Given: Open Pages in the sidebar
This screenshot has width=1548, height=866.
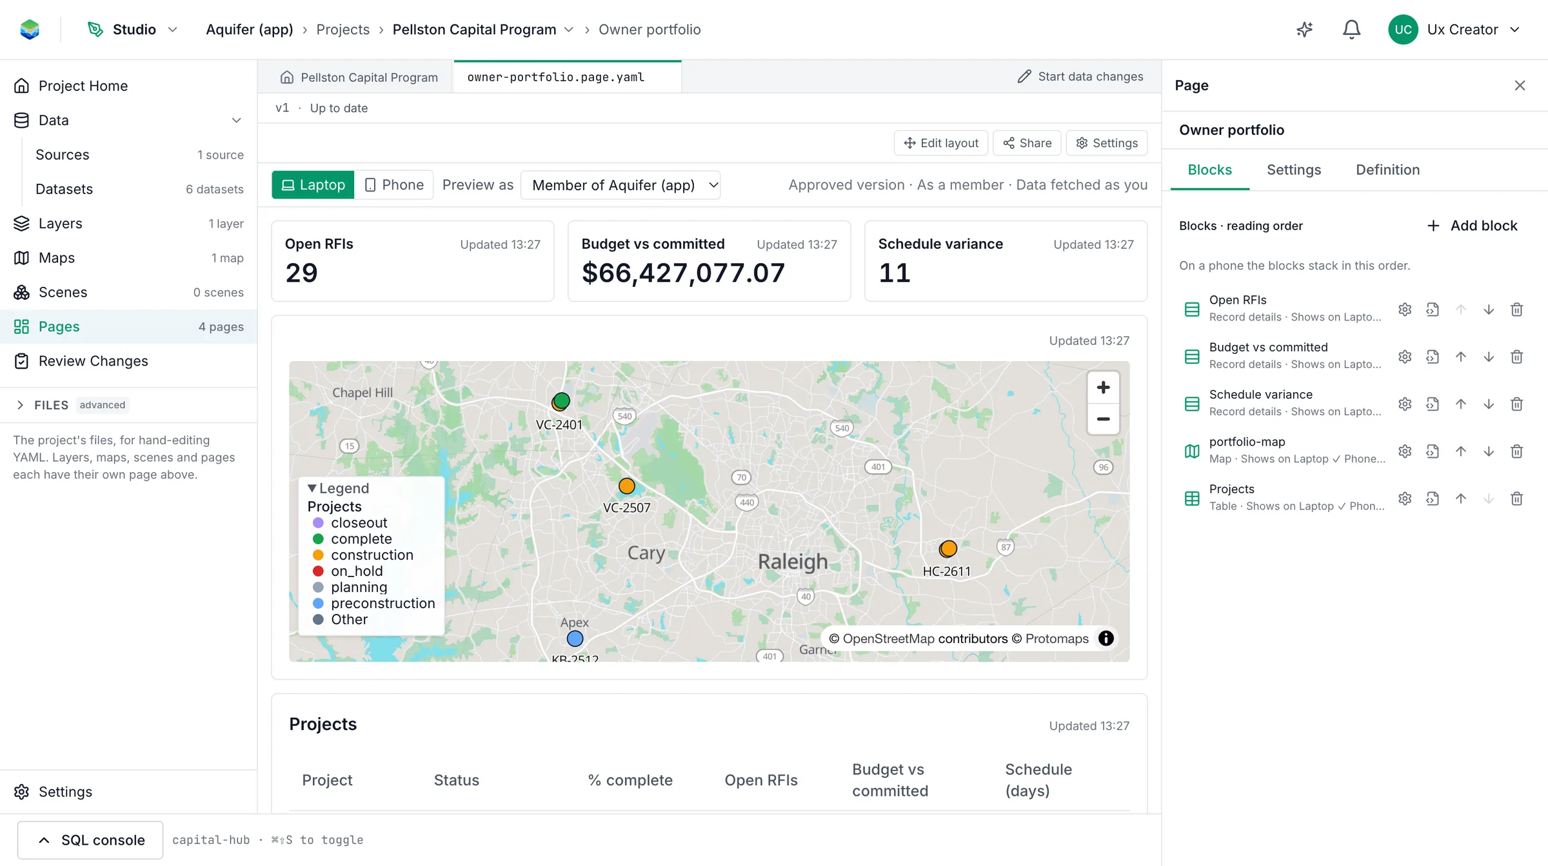Looking at the screenshot, I should (128, 327).
